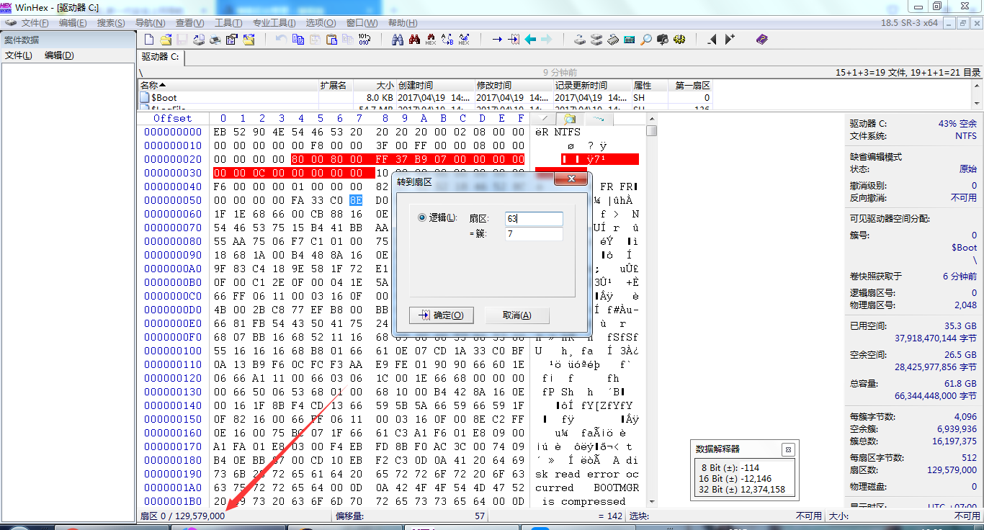This screenshot has height=530, width=984.
Task: Click the Offset column header
Action: [x=173, y=118]
